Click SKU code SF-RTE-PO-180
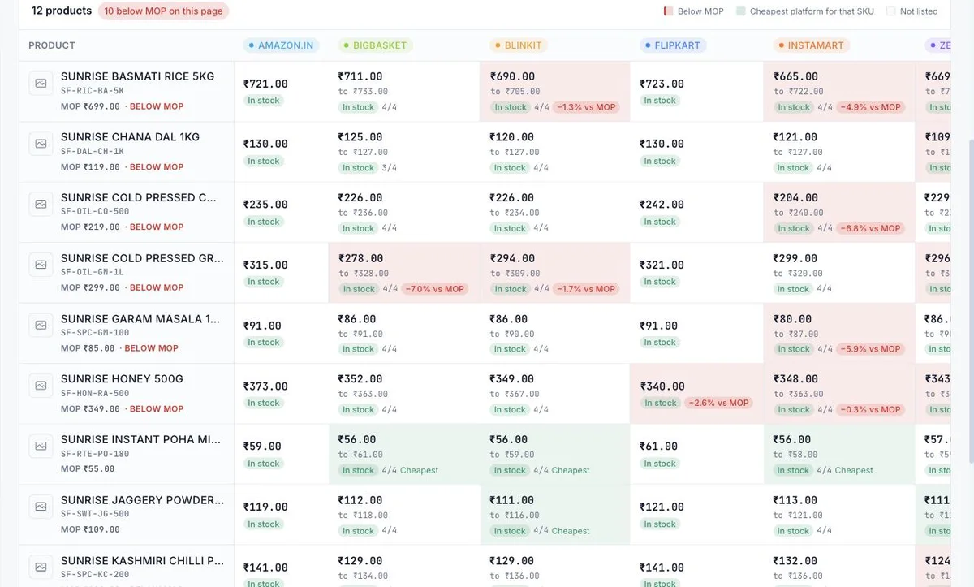 point(95,455)
